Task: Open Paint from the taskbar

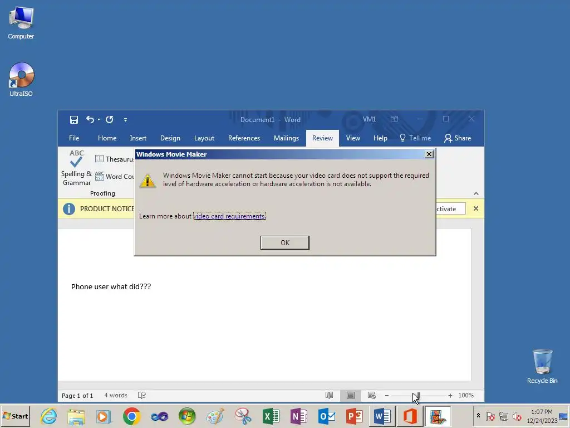Action: 215,416
